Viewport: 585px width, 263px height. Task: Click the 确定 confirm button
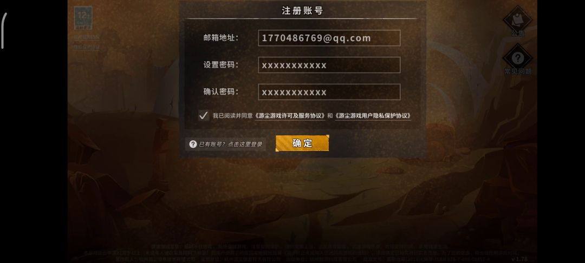click(x=302, y=143)
